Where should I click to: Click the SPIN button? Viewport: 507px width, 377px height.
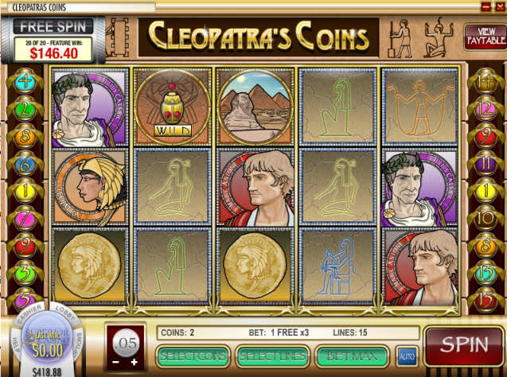(x=464, y=345)
